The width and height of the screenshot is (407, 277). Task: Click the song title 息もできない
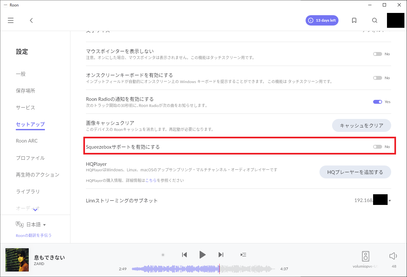[x=49, y=258]
